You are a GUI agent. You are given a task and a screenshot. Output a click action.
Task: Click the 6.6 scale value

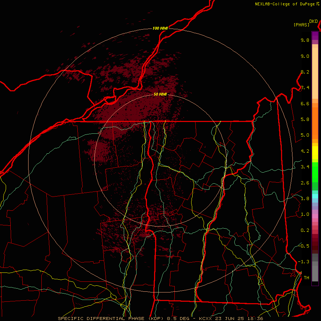[x=305, y=103]
